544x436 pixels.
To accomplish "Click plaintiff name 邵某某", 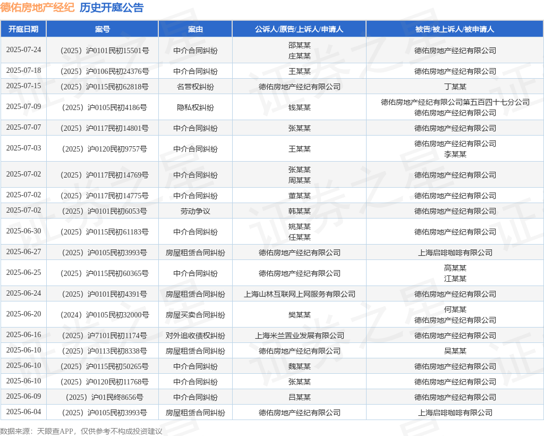I will [x=300, y=45].
